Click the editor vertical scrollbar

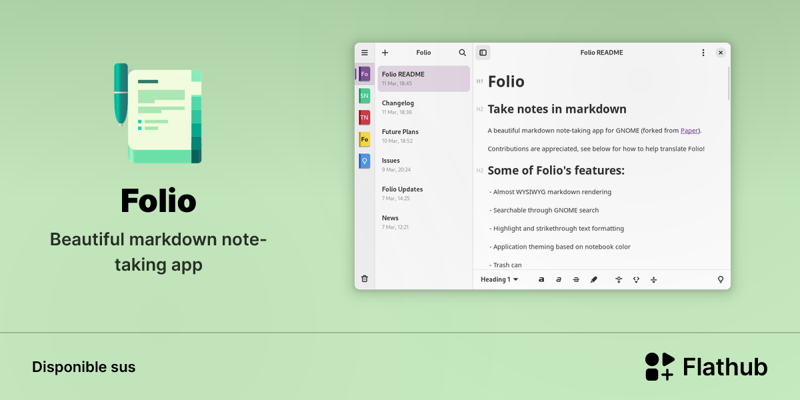[728, 83]
